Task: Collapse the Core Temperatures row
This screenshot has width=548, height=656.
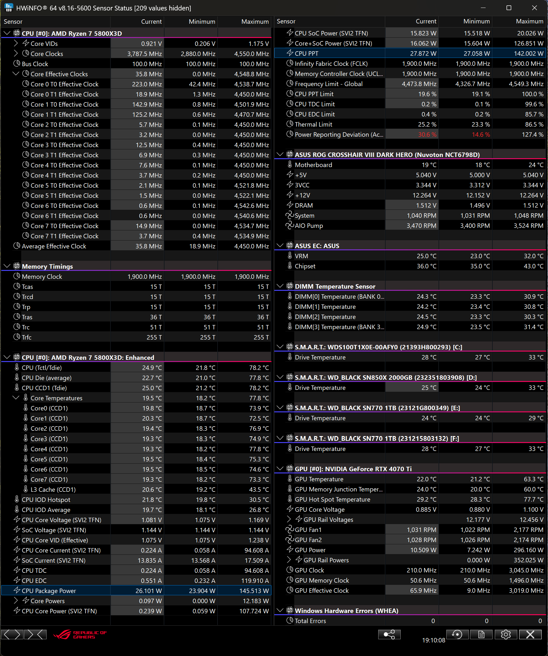Action: [16, 398]
